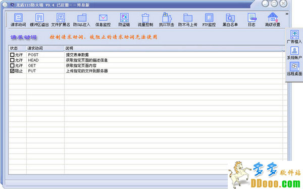Open the 防SQL注入 toolbar icon
This screenshot has height=189, width=303.
click(x=82, y=20)
